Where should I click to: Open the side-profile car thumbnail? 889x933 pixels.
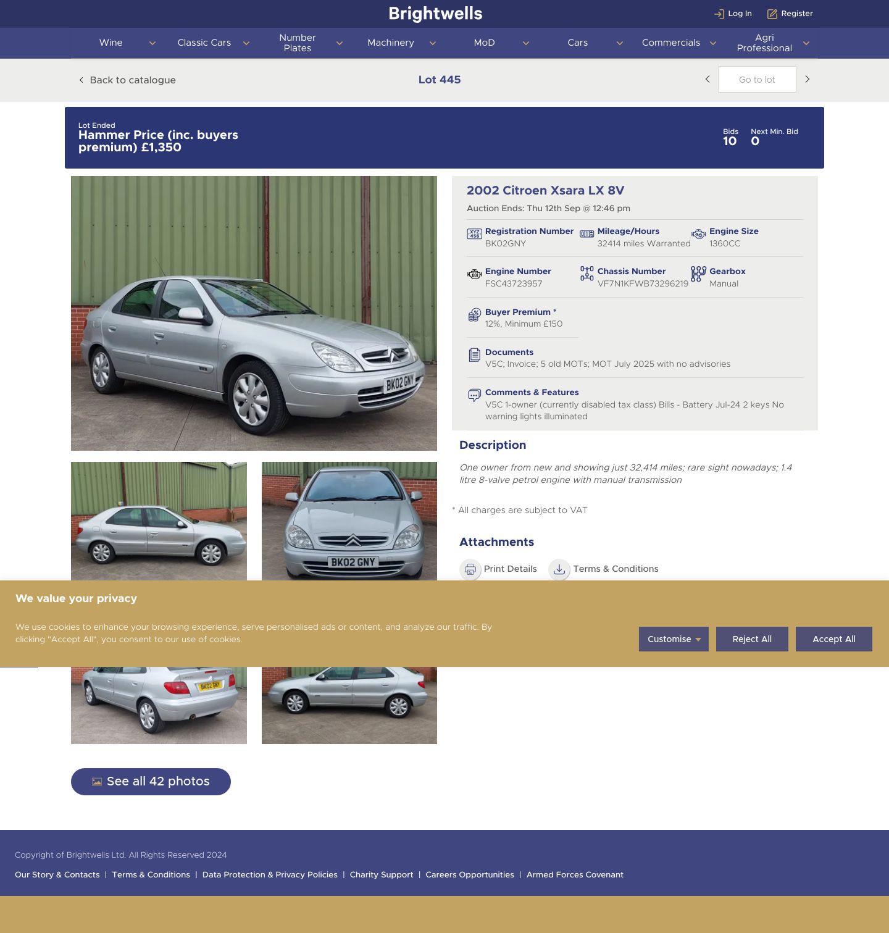(x=159, y=521)
